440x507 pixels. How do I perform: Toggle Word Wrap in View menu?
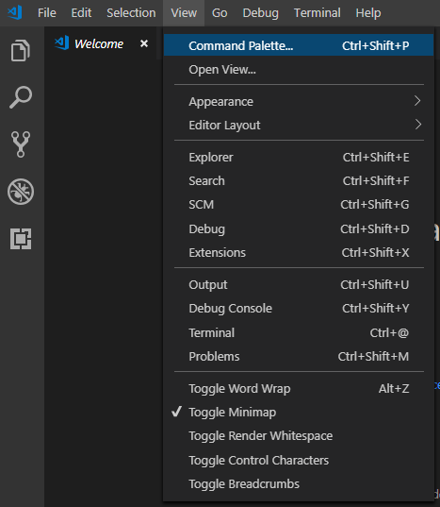pos(299,388)
